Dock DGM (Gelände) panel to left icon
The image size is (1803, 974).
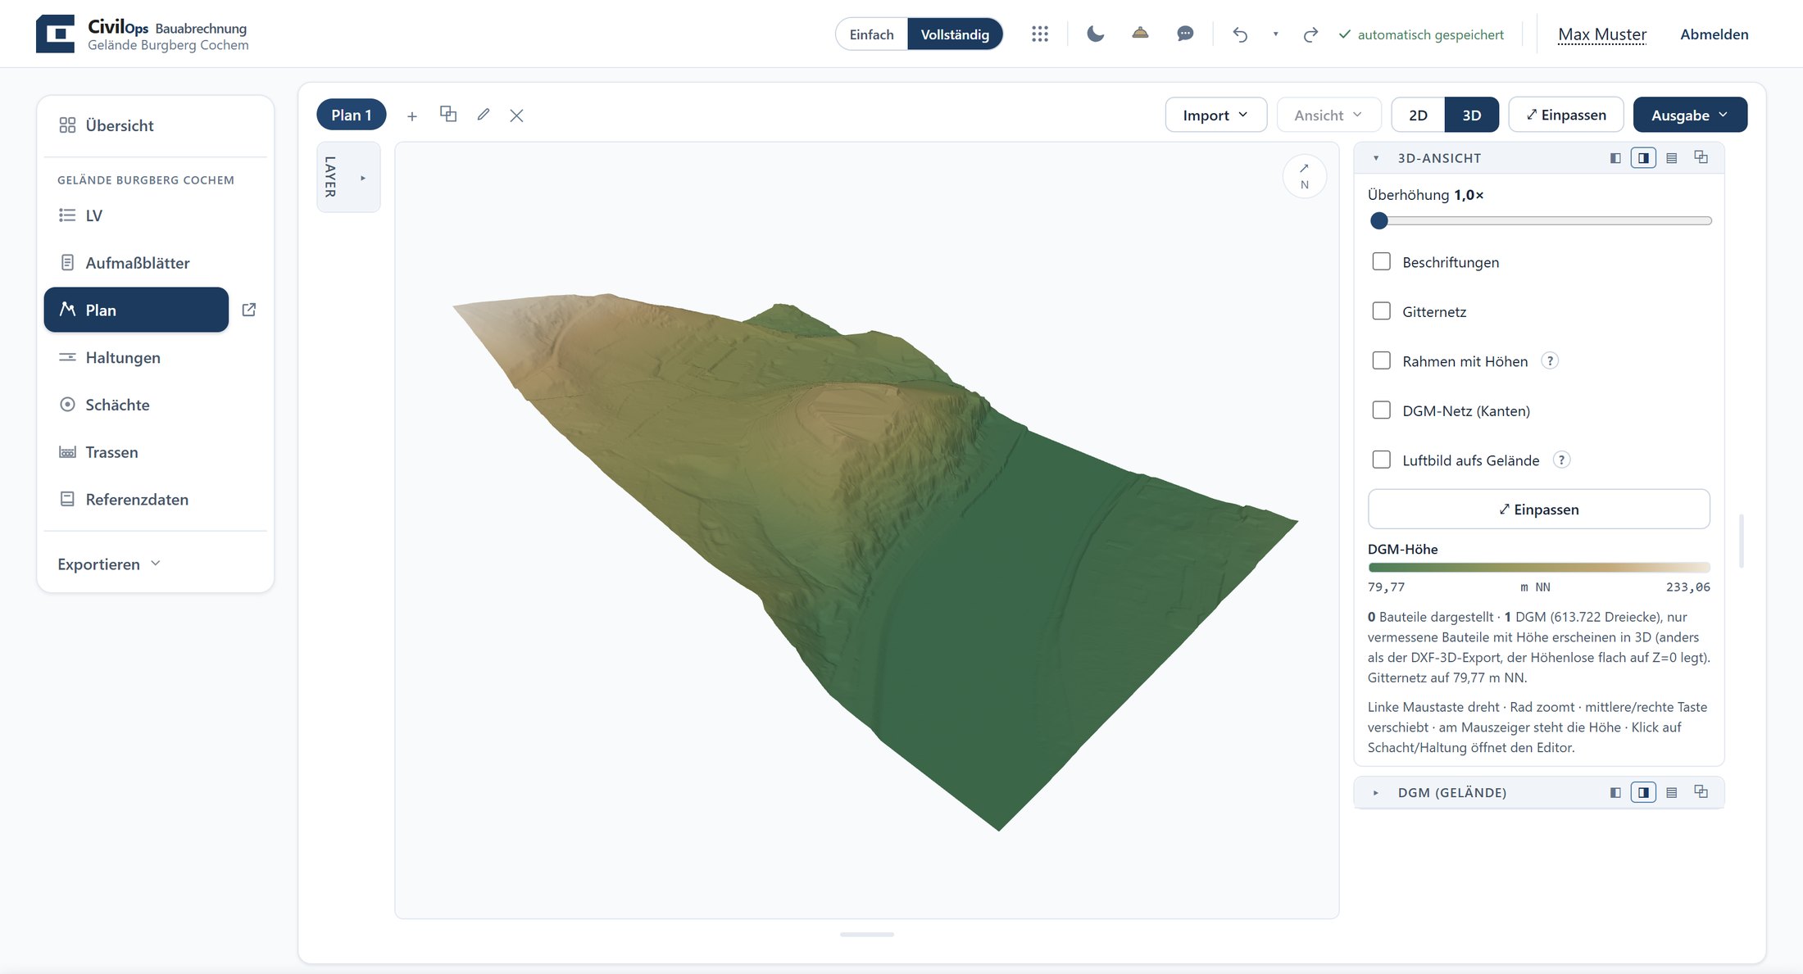tap(1615, 792)
